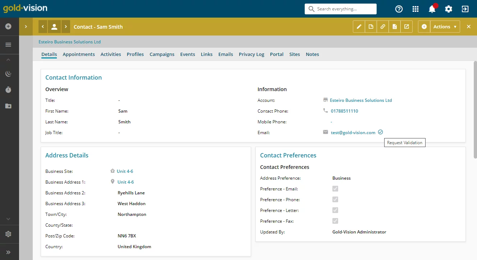Open the Privacy Log tab
This screenshot has height=260, width=477.
click(x=251, y=54)
